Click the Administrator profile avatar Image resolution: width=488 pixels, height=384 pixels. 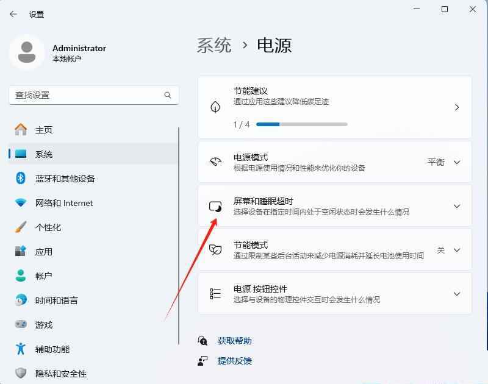[x=27, y=52]
